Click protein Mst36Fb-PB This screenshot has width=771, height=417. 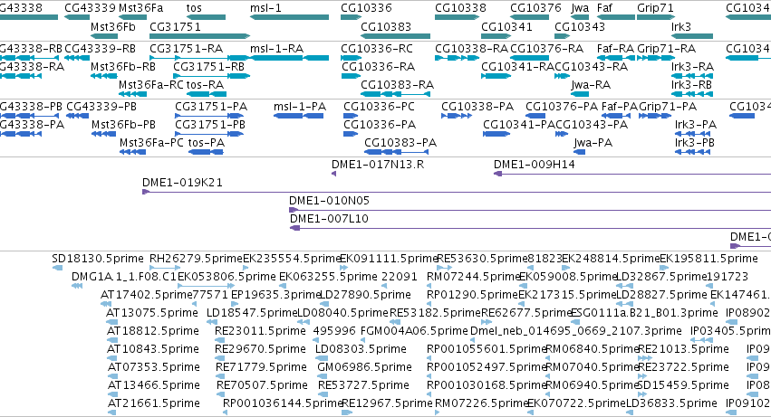point(123,125)
